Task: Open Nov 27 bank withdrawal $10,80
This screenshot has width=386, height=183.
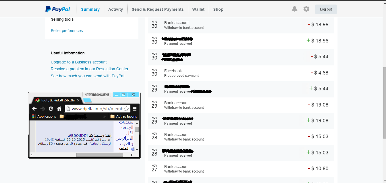Action: click(241, 169)
